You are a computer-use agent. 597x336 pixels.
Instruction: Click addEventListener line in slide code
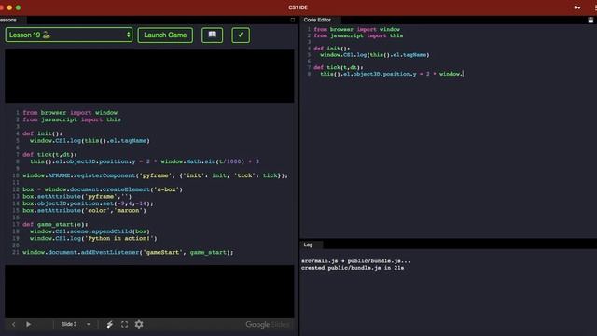pos(128,252)
